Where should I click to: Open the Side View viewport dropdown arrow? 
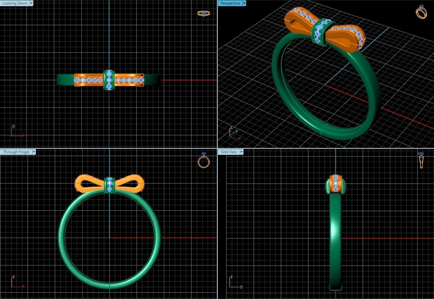(241, 152)
